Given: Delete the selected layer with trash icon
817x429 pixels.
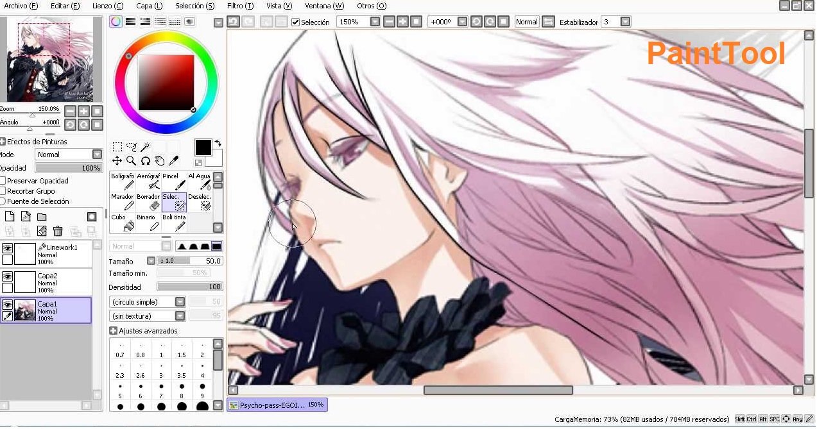Looking at the screenshot, I should 58,231.
